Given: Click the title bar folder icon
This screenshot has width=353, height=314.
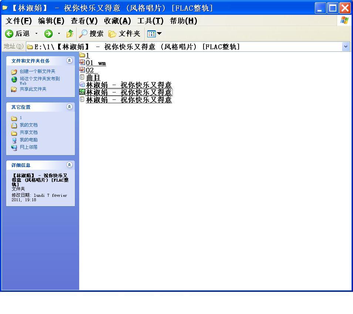Looking at the screenshot, I should click(x=5, y=8).
